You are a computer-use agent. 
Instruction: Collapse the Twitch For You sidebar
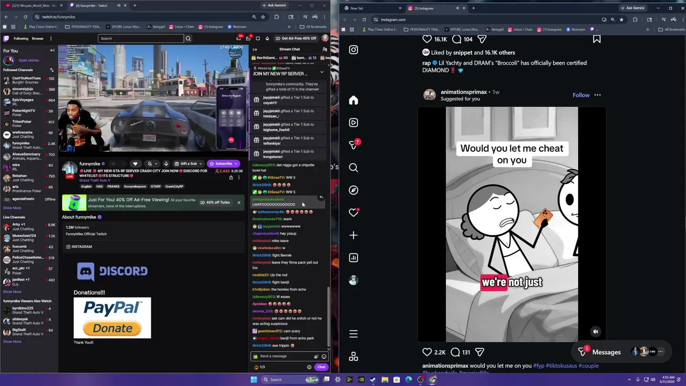pos(52,50)
